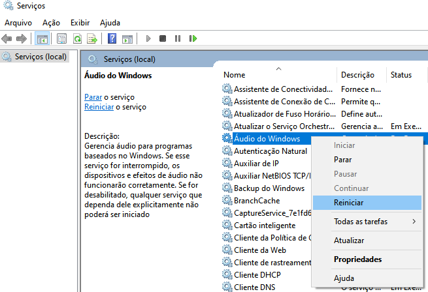Click gear icon beside Atualizador de Fuso Horário
The image size is (428, 292).
pos(227,113)
